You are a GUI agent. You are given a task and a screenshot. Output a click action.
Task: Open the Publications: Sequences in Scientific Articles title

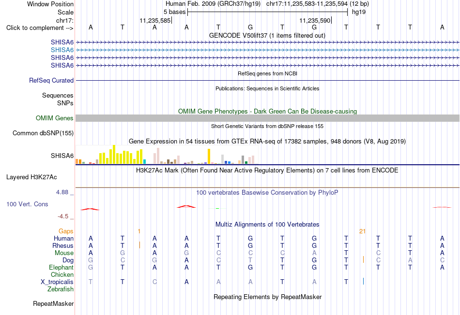267,88
